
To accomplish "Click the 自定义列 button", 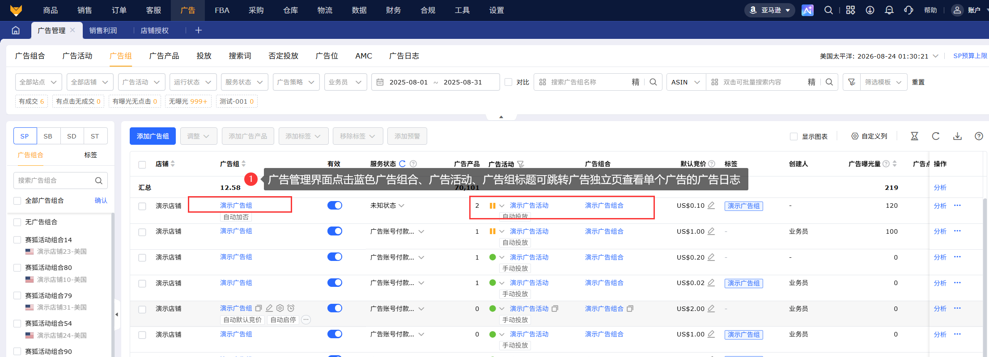I will coord(869,136).
